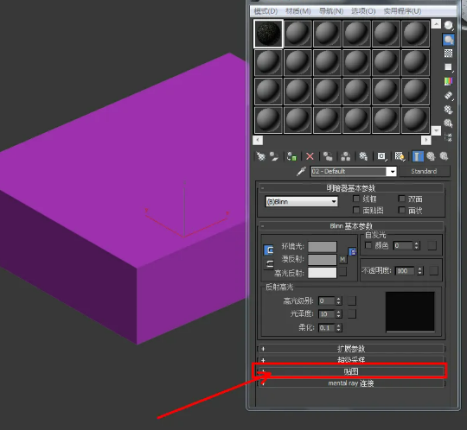The height and width of the screenshot is (430, 467).
Task: Reset material with the red X icon
Action: pos(310,156)
